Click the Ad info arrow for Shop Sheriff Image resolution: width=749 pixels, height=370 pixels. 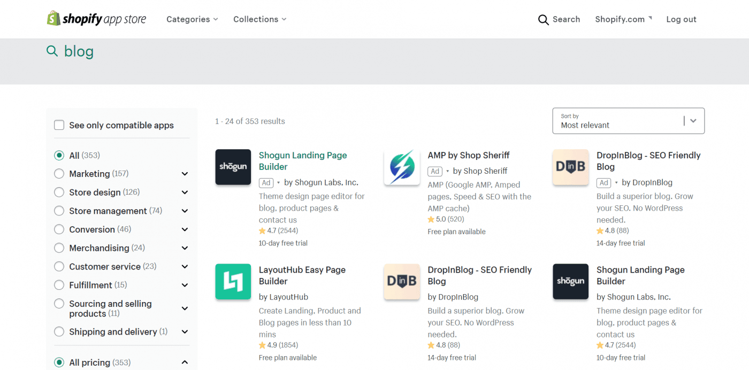pyautogui.click(x=447, y=172)
